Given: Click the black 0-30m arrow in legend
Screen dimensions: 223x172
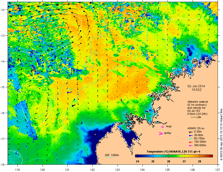Looking at the screenshot, I should [191, 132].
